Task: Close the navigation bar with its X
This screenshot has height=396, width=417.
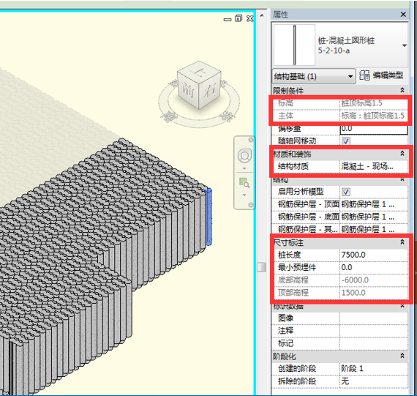Action: tap(250, 140)
